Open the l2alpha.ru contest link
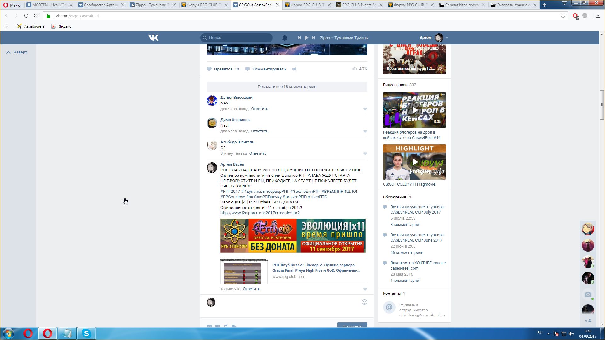The image size is (605, 340). click(x=260, y=213)
